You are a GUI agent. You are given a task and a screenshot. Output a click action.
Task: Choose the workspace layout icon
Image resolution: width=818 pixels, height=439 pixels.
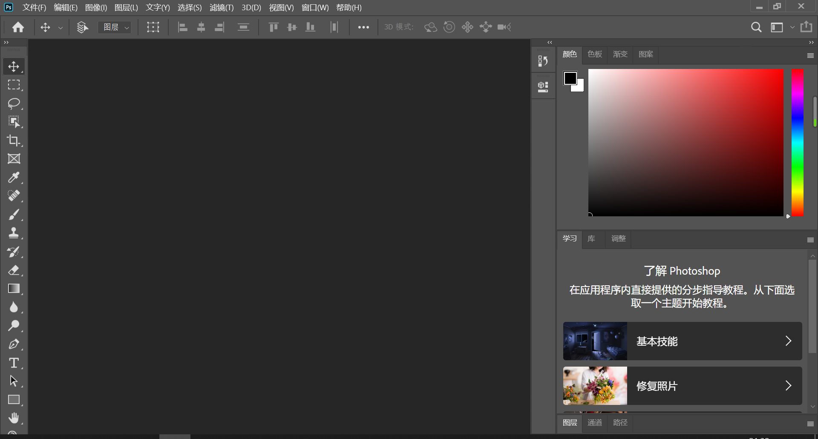[777, 27]
